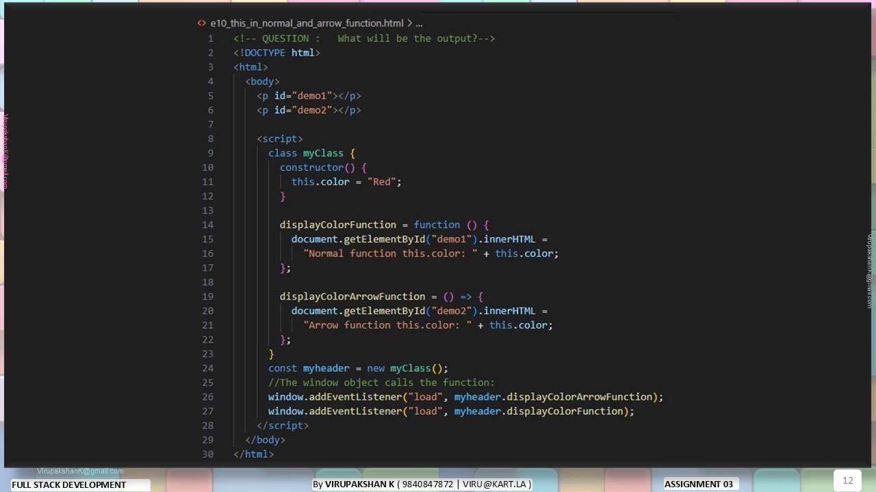The image size is (876, 492).
Task: Click myheader.displayColorArrowFunction on line 26
Action: click(x=553, y=397)
